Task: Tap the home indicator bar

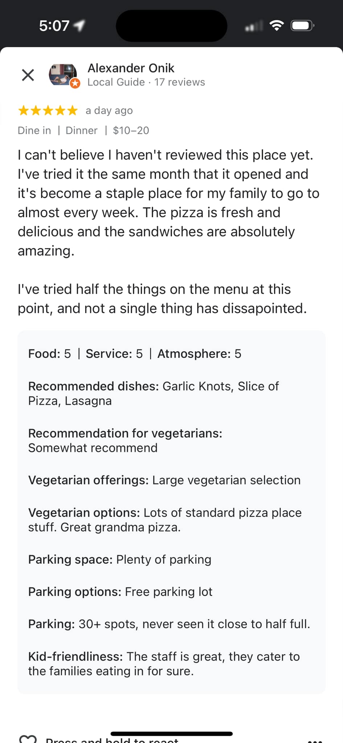Action: pyautogui.click(x=171, y=734)
